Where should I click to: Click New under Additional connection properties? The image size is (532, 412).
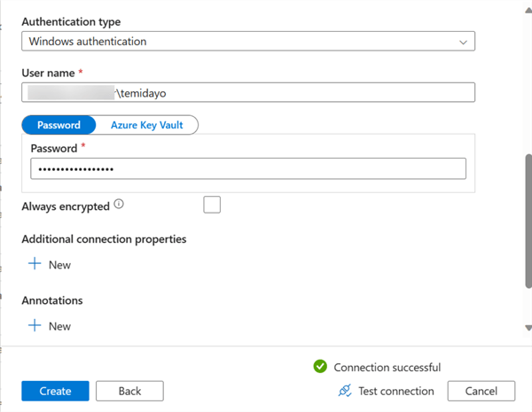pos(59,265)
